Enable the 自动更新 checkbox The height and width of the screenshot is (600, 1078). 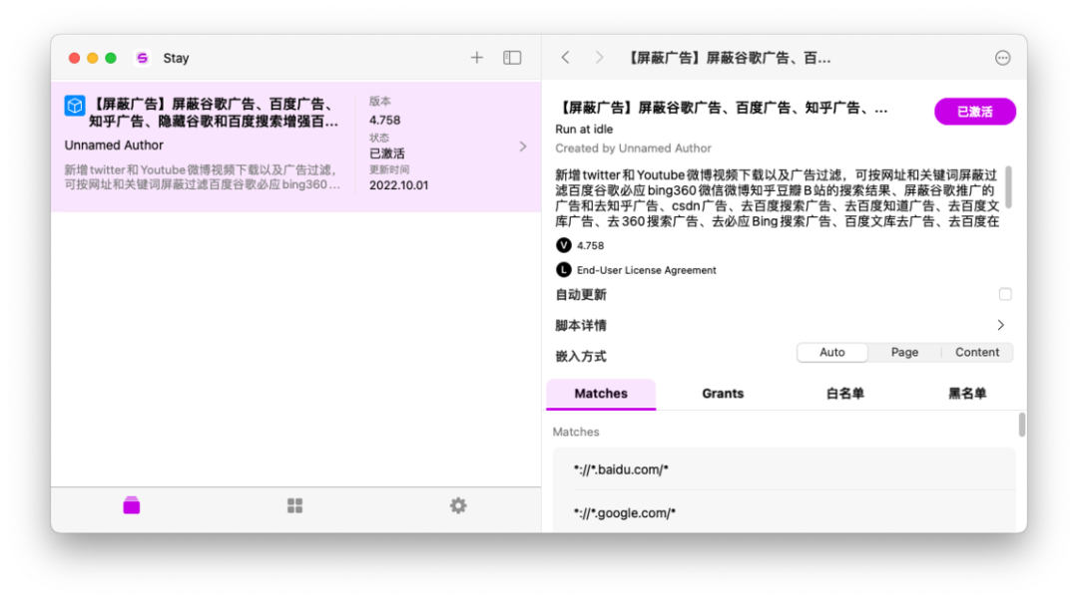tap(1005, 294)
